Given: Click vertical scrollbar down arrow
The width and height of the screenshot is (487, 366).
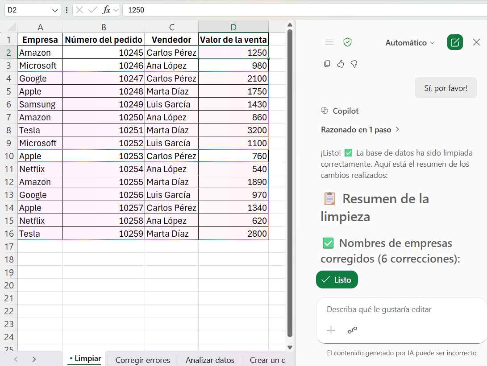Looking at the screenshot, I should pos(290,347).
